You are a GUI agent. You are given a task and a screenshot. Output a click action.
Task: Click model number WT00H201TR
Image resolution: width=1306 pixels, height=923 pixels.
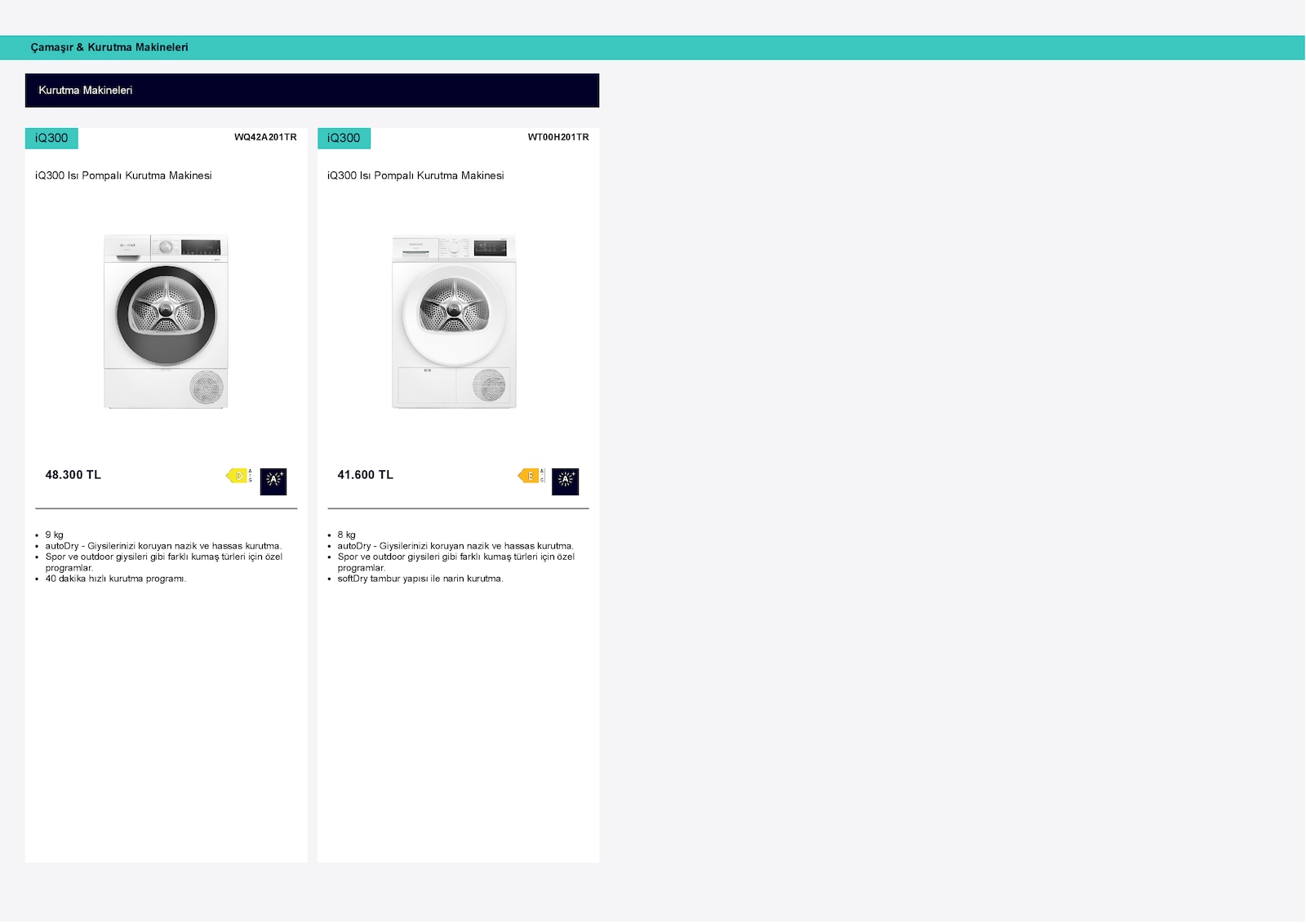[x=557, y=137]
